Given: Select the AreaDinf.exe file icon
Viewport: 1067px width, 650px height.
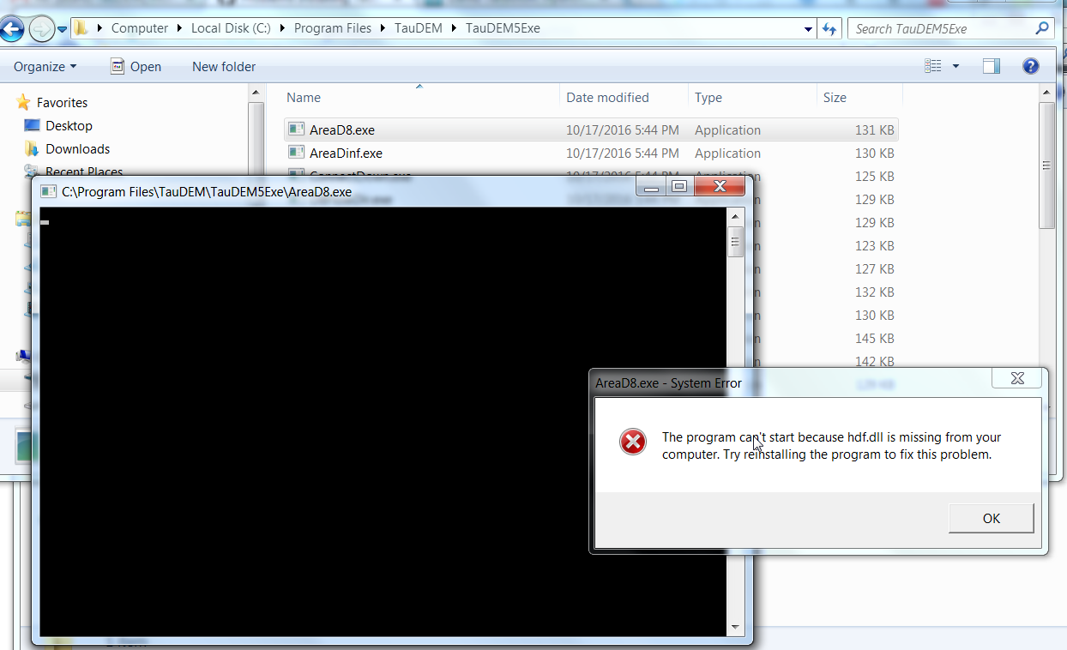Looking at the screenshot, I should (296, 153).
